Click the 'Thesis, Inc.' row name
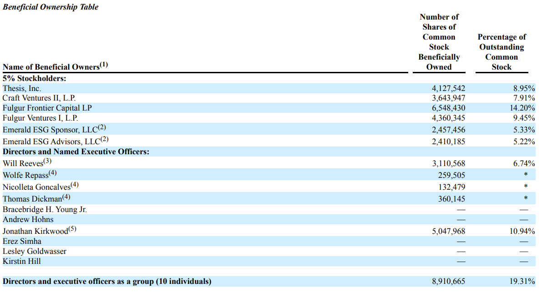The image size is (542, 293). click(x=22, y=88)
